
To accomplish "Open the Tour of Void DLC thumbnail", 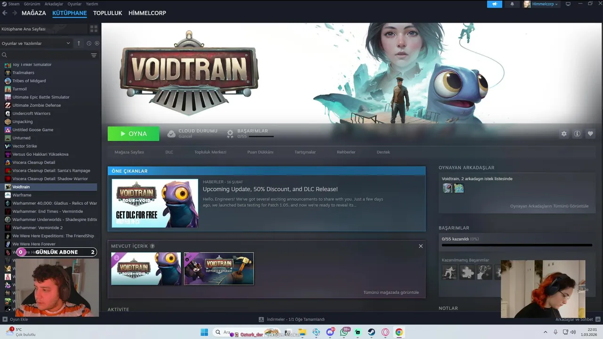I will pyautogui.click(x=146, y=269).
